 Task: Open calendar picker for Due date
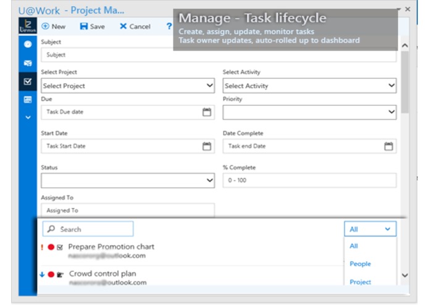point(207,112)
